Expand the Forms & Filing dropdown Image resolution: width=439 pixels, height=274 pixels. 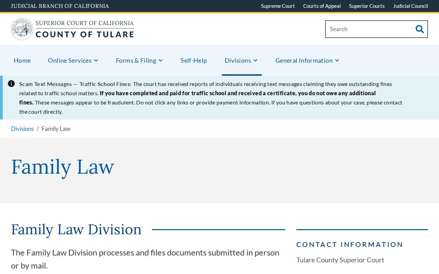click(139, 60)
